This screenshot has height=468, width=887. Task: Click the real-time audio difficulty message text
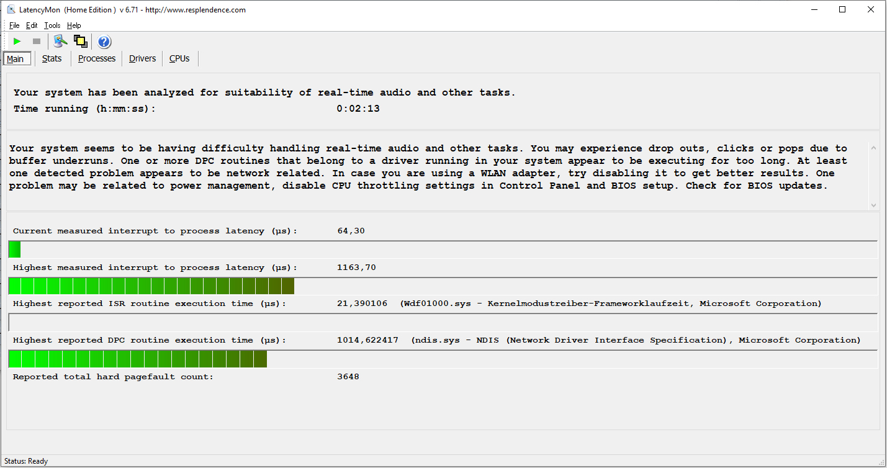tap(428, 167)
